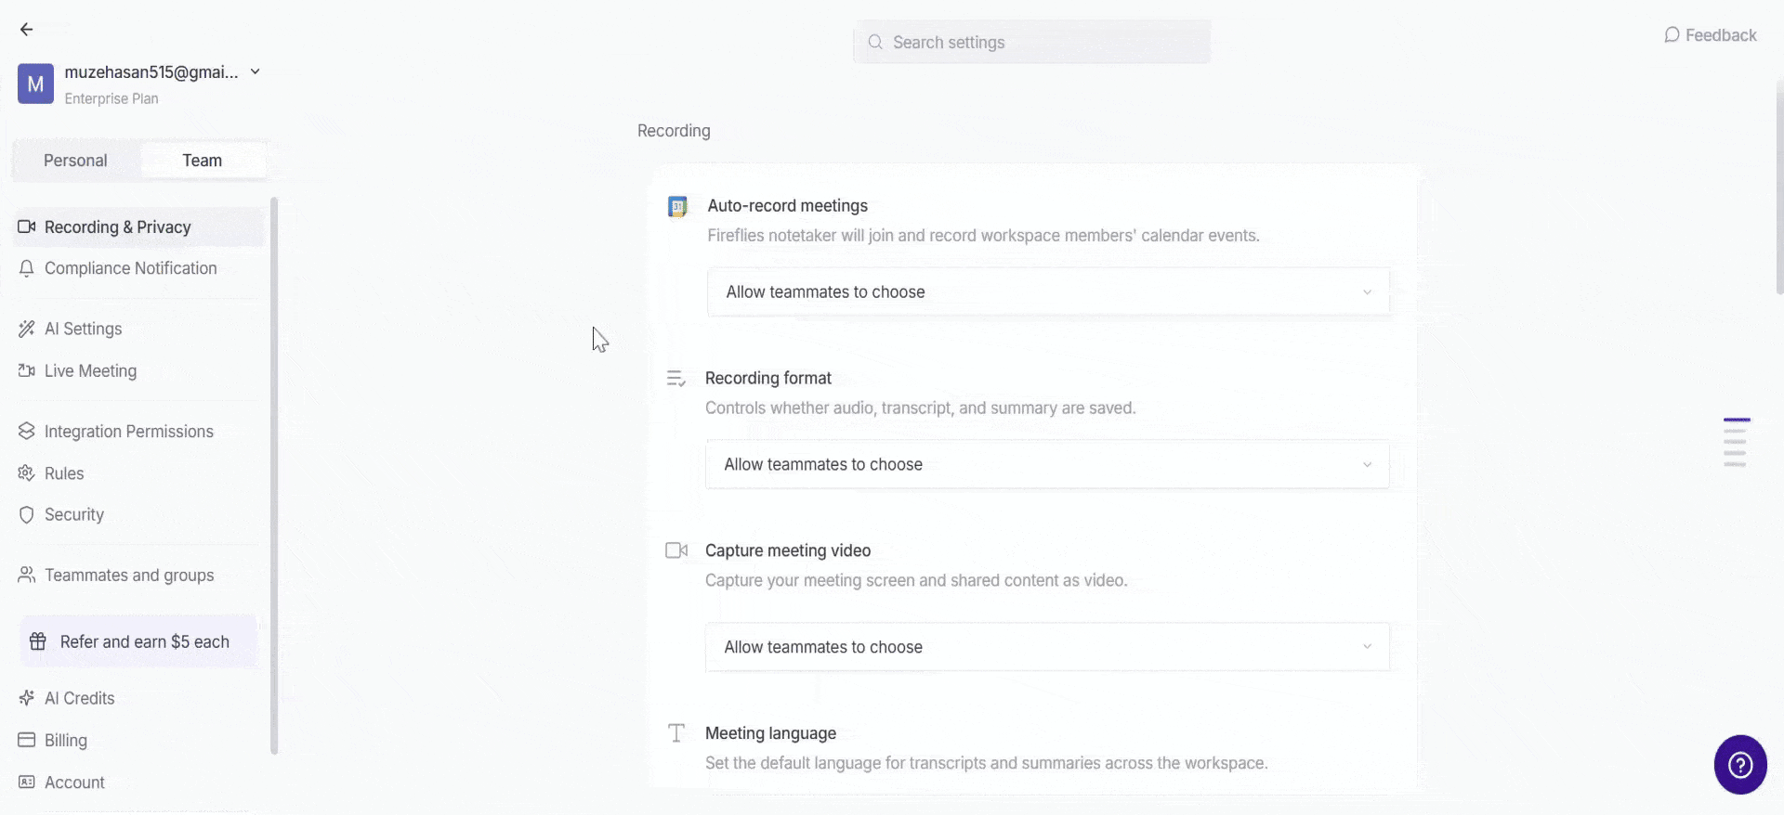This screenshot has height=815, width=1784.
Task: Switch to the Team tab
Action: [203, 161]
